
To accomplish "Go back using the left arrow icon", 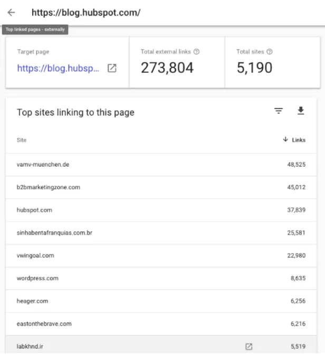I will point(11,13).
